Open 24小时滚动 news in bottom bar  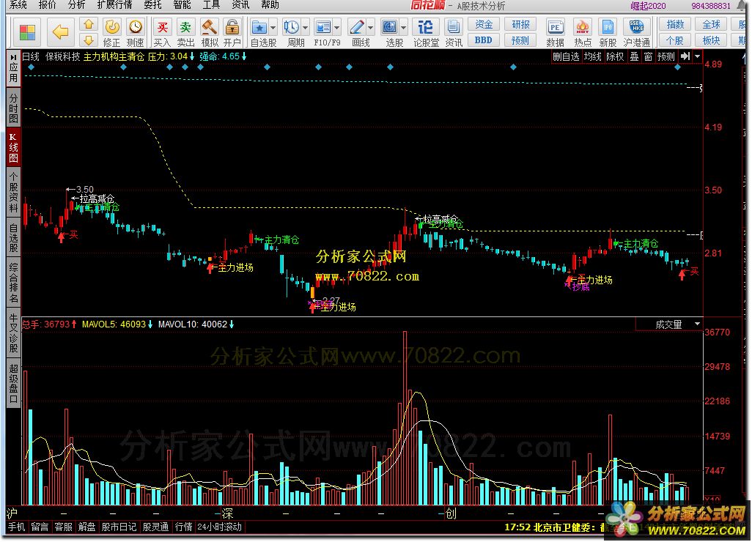pos(220,527)
